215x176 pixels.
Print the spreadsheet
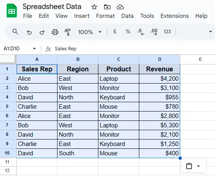(55, 32)
